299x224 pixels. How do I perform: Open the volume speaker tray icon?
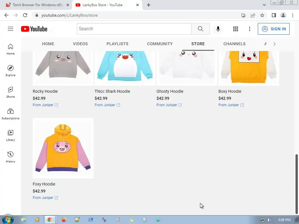[269, 220]
